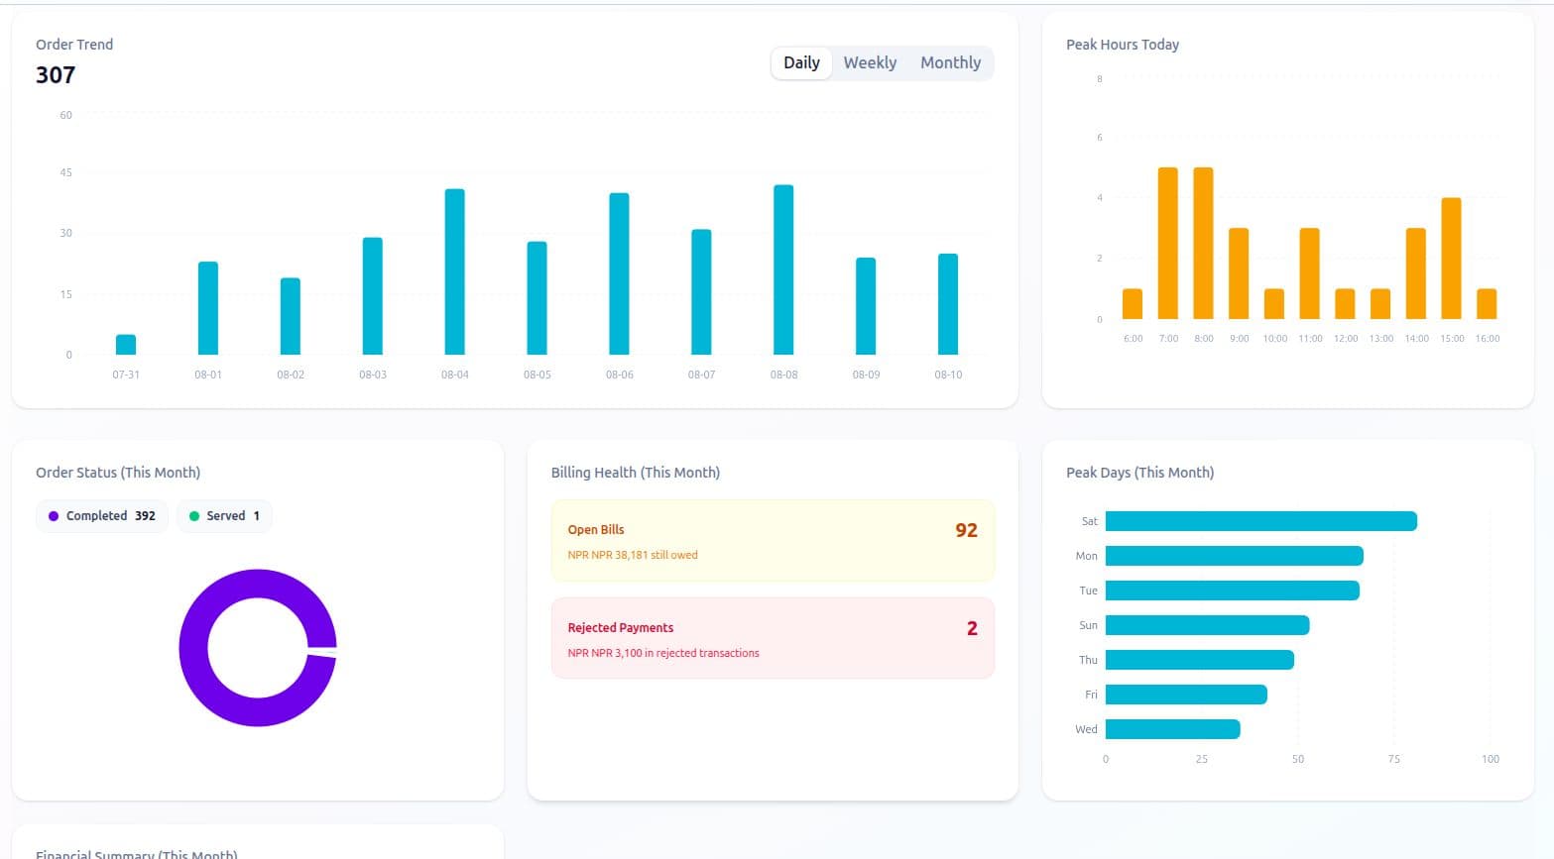This screenshot has height=859, width=1554.
Task: Select the 08-03 bar in Order Trend
Action: pos(373,296)
